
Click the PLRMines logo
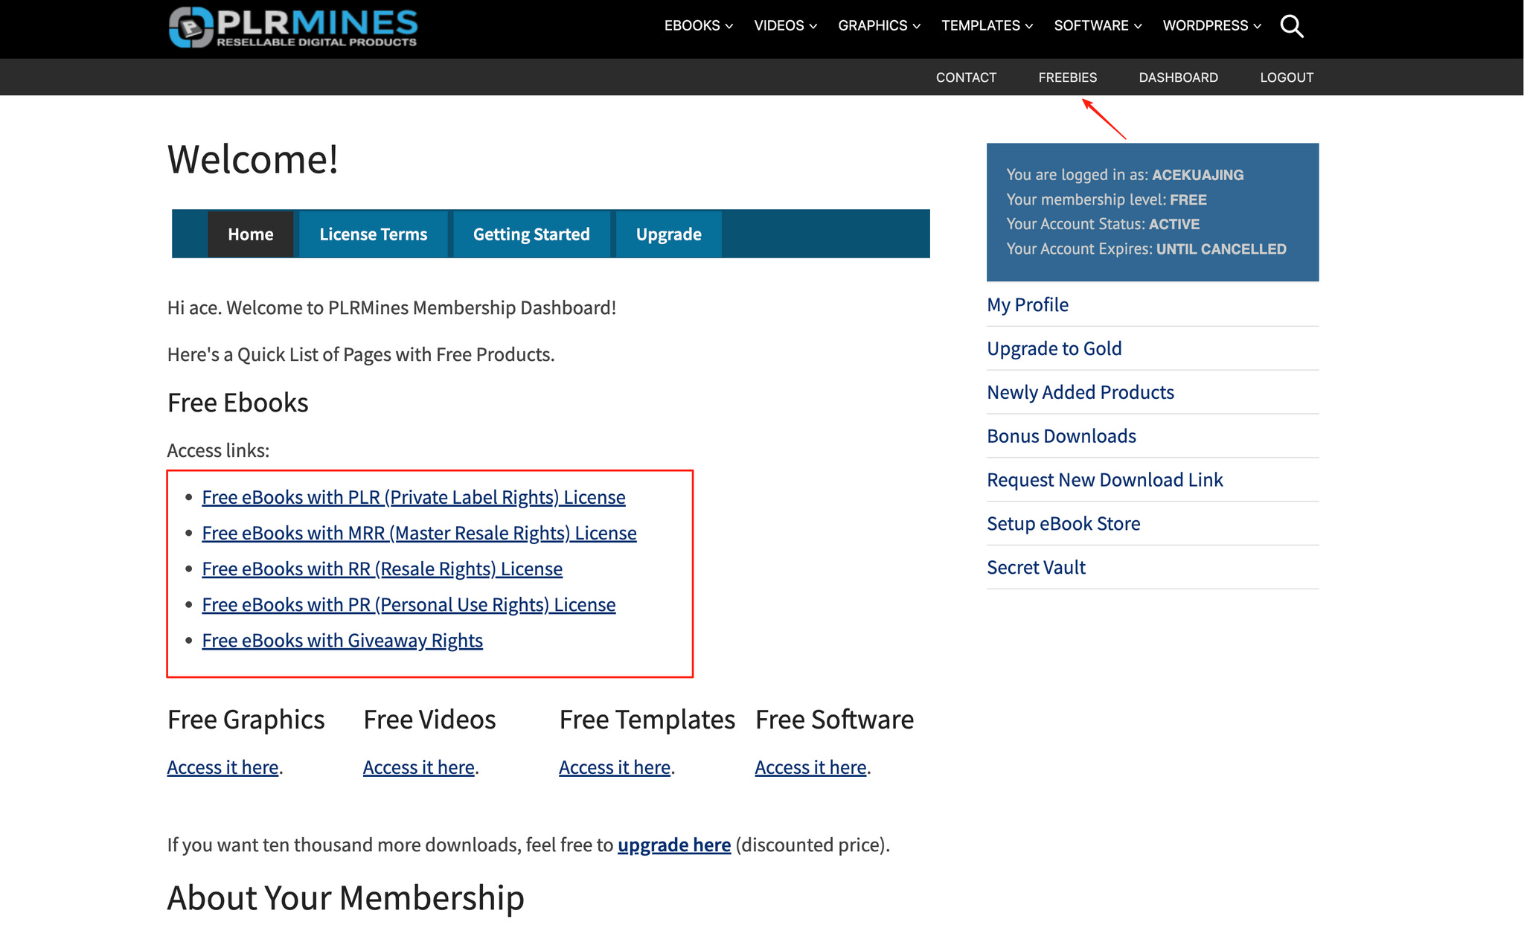coord(293,28)
